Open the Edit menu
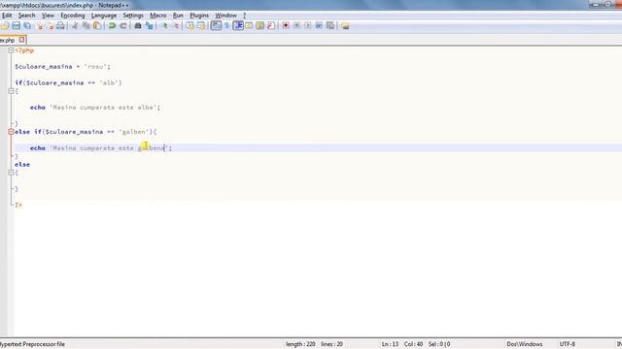This screenshot has height=349, width=622. (x=7, y=16)
